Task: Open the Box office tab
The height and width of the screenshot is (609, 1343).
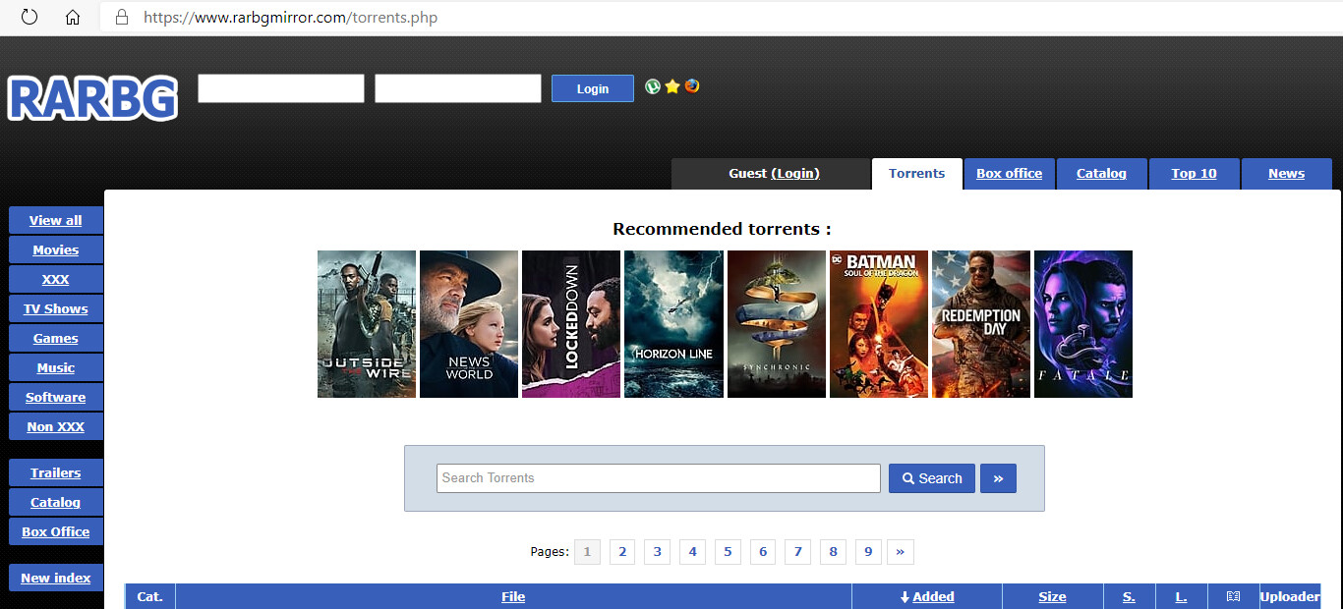Action: 1010,174
